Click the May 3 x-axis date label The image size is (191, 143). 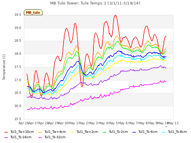pos(93,123)
